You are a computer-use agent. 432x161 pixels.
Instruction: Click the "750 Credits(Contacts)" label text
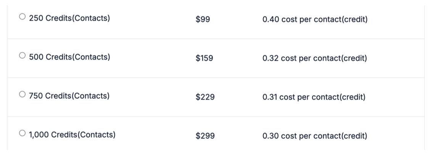pyautogui.click(x=69, y=96)
